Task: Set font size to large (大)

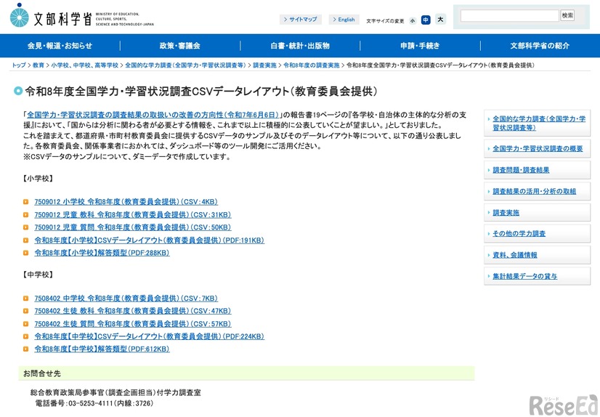Action: pos(440,19)
